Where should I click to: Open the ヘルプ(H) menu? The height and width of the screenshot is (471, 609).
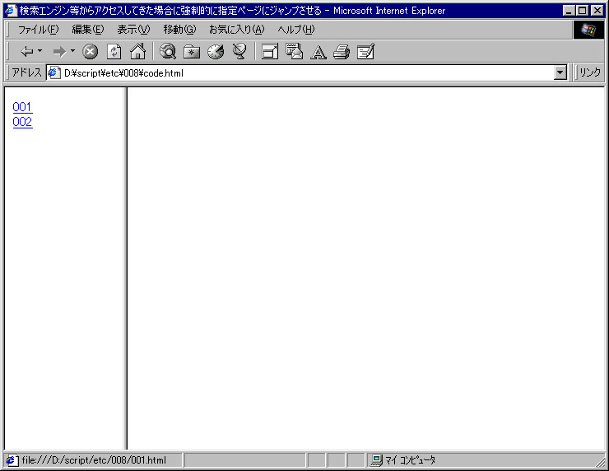pos(296,30)
